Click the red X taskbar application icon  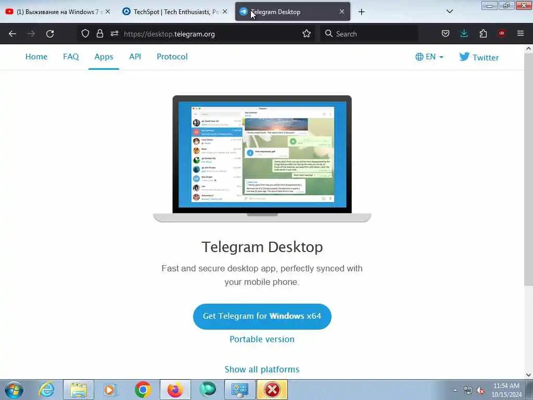click(272, 390)
